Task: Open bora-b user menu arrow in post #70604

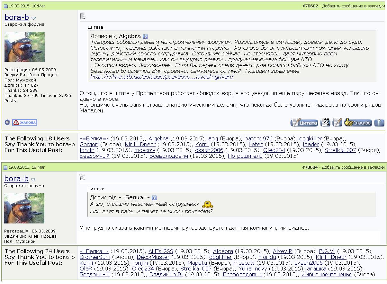Action: pos(33,180)
